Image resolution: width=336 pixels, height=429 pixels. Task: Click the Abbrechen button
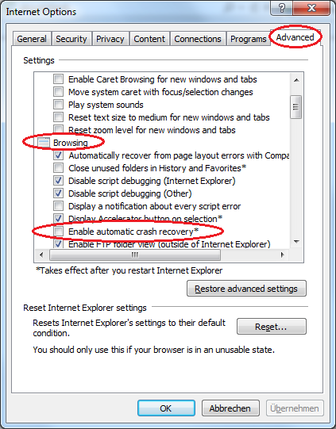pyautogui.click(x=230, y=408)
